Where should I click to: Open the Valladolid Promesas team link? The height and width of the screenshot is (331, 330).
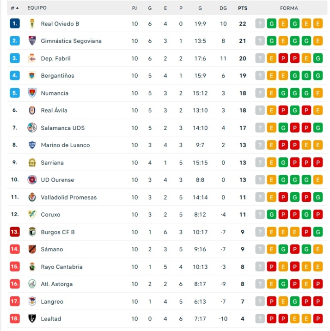(x=69, y=197)
